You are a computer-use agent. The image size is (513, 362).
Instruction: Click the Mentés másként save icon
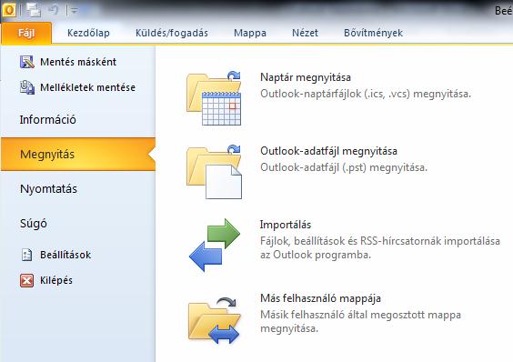click(x=26, y=62)
